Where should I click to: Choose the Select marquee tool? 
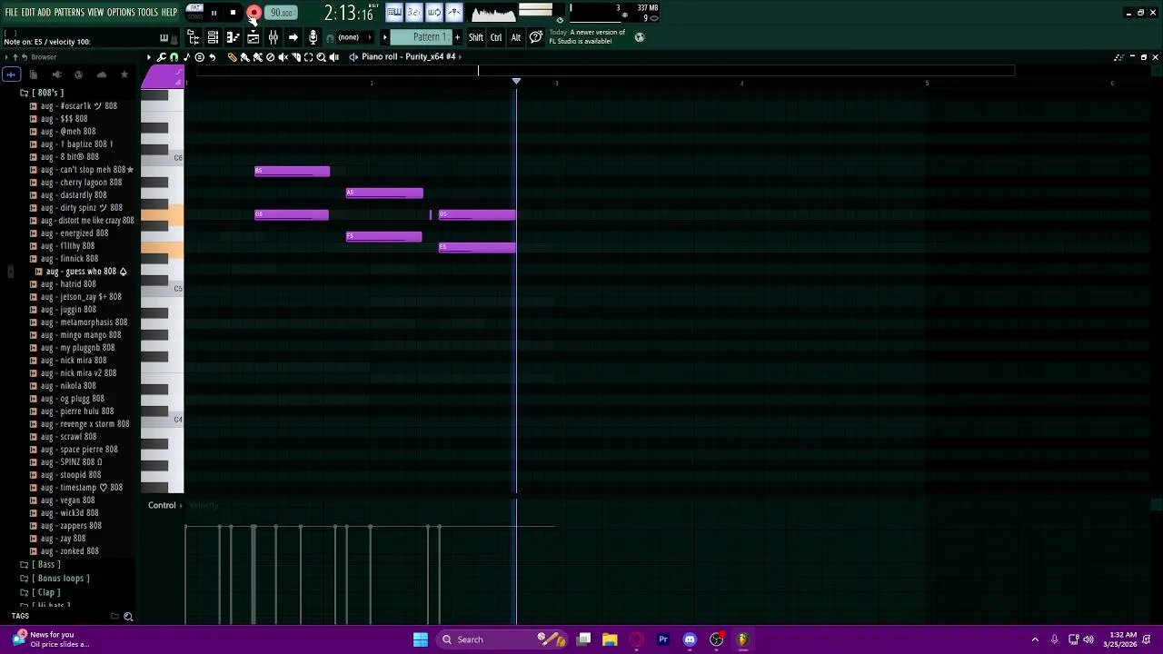[x=308, y=57]
